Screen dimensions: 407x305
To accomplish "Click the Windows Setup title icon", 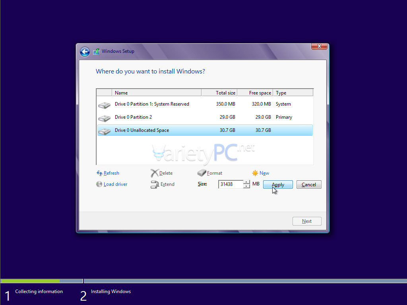I will pyautogui.click(x=97, y=51).
